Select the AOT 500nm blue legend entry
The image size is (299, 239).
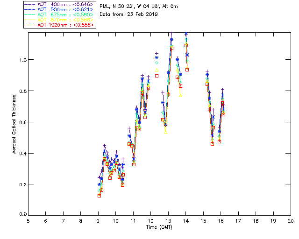(60, 9)
